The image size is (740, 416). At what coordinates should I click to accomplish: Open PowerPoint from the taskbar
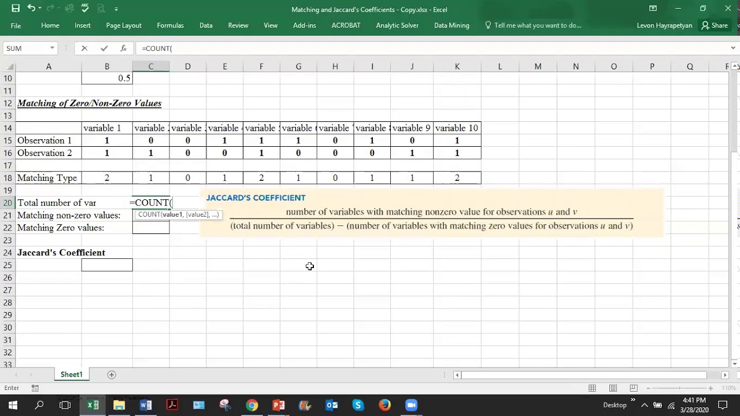pyautogui.click(x=279, y=405)
